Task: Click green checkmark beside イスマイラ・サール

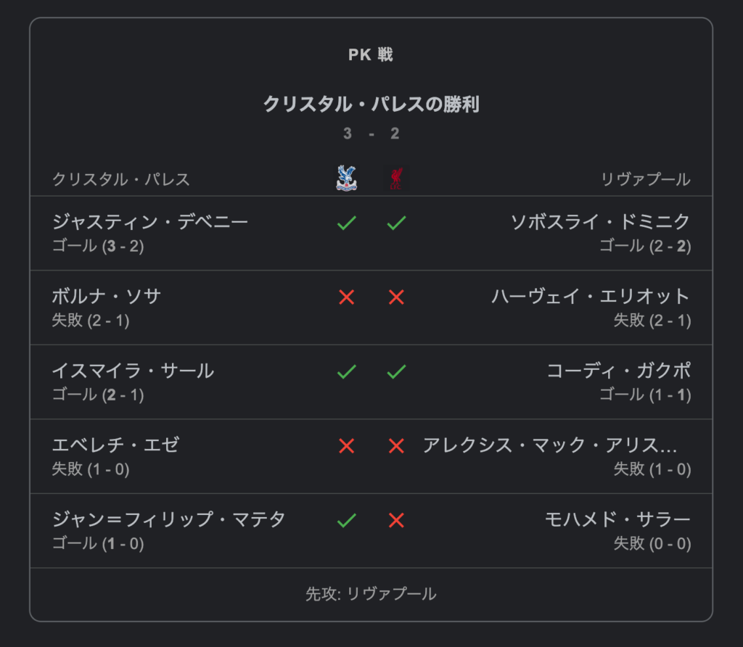Action: click(346, 372)
